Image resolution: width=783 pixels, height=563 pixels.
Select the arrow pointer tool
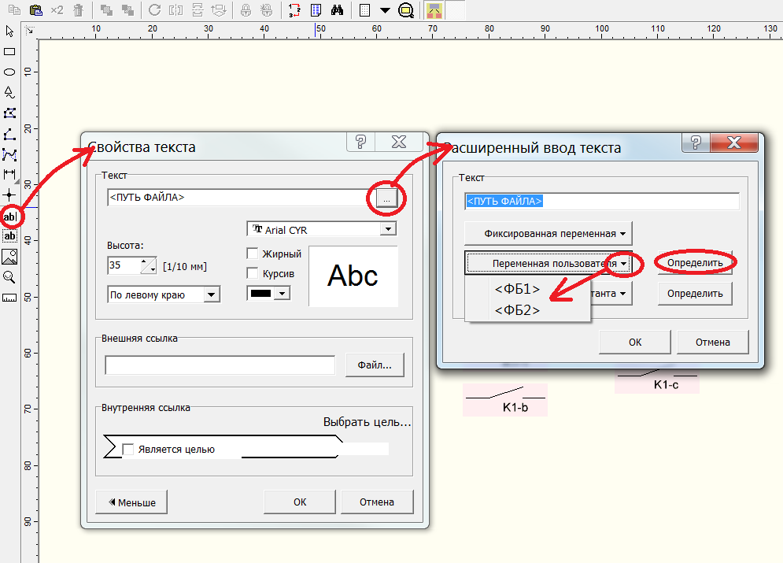9,31
